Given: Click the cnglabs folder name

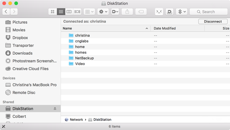Looking at the screenshot, I should pos(82,41).
